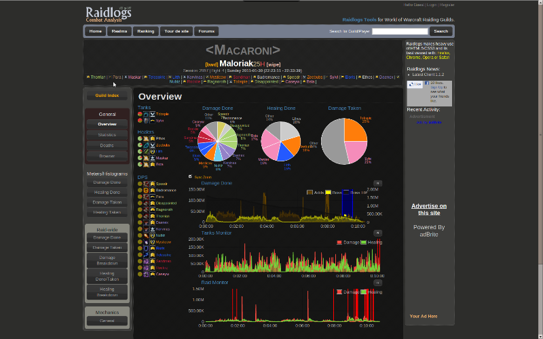Click the Register link at top right

[447, 5]
